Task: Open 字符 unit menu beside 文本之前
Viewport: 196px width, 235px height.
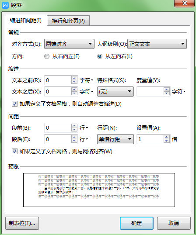Action: click(86, 80)
